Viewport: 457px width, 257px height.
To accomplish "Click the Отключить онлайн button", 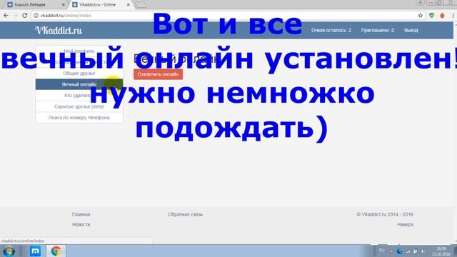I will (159, 74).
